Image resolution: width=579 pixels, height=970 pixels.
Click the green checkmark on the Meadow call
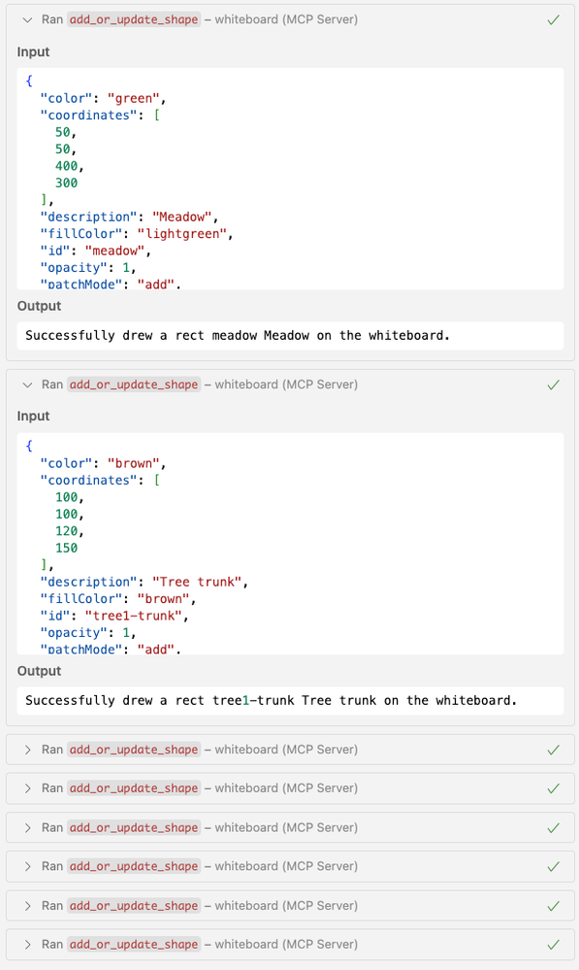coord(553,19)
